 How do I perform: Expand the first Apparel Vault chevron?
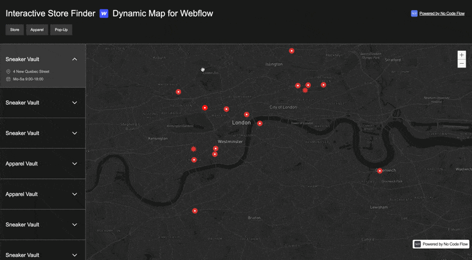pos(75,164)
